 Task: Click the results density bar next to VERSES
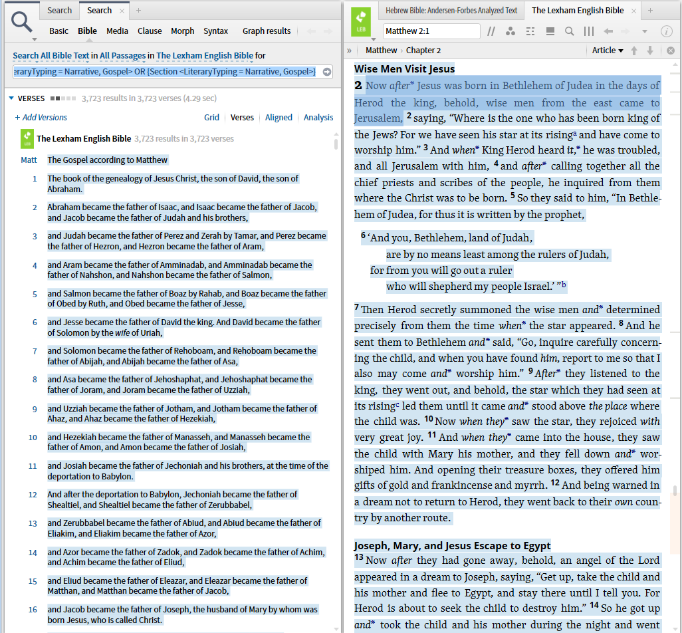[63, 98]
